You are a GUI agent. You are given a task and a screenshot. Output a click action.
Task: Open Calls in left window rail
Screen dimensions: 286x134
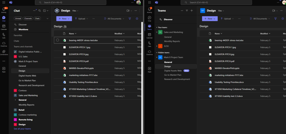coord(4,35)
